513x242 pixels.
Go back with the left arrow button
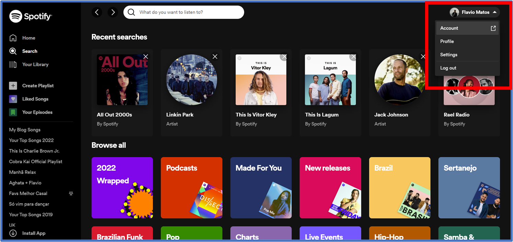(97, 12)
